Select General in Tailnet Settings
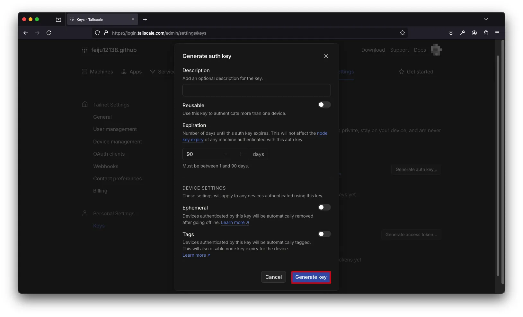The height and width of the screenshot is (317, 523). 102,117
